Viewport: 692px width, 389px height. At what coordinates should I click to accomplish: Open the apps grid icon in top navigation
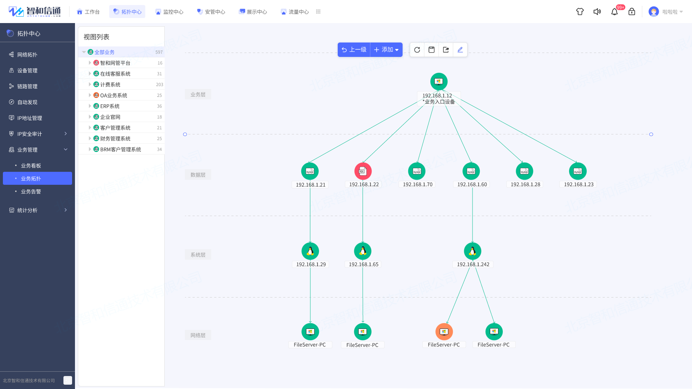(x=318, y=12)
